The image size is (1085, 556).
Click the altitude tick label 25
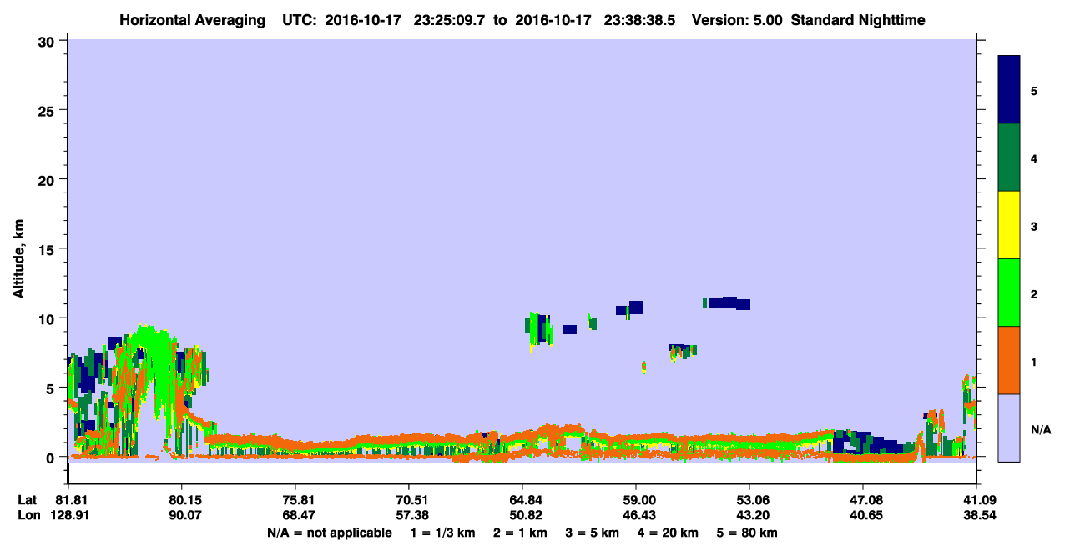[x=48, y=110]
